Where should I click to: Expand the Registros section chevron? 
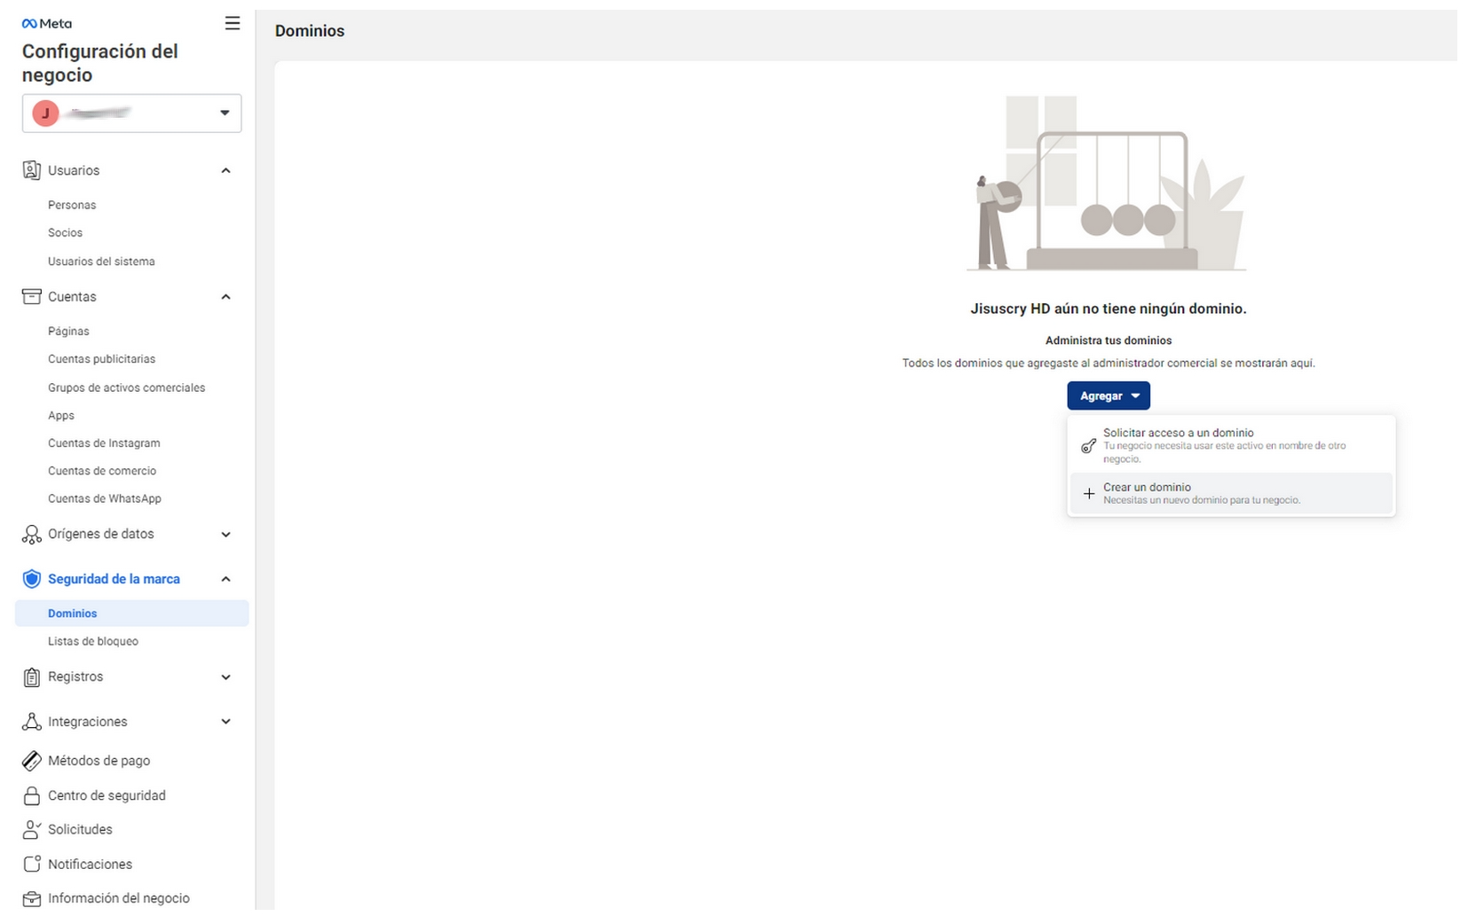pyautogui.click(x=225, y=677)
